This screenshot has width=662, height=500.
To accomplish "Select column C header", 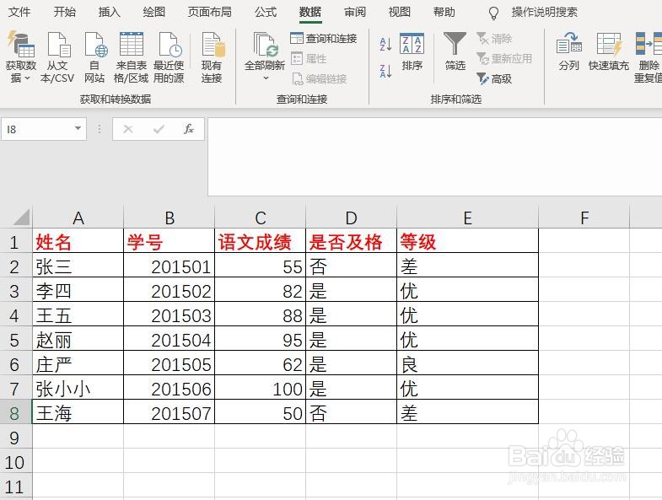I will [x=260, y=218].
